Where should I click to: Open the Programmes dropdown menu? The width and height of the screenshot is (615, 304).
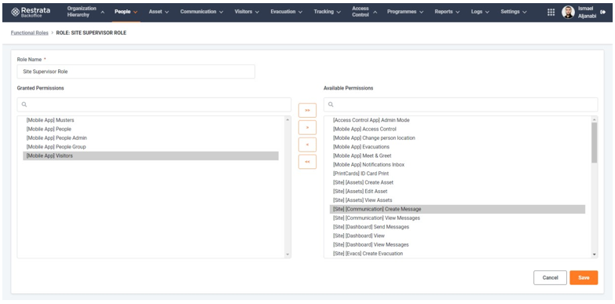click(405, 12)
